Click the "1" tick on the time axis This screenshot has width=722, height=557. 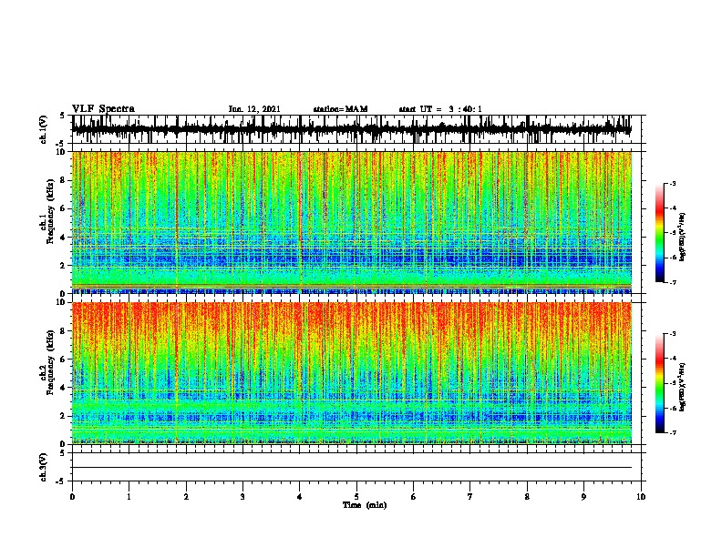point(129,497)
